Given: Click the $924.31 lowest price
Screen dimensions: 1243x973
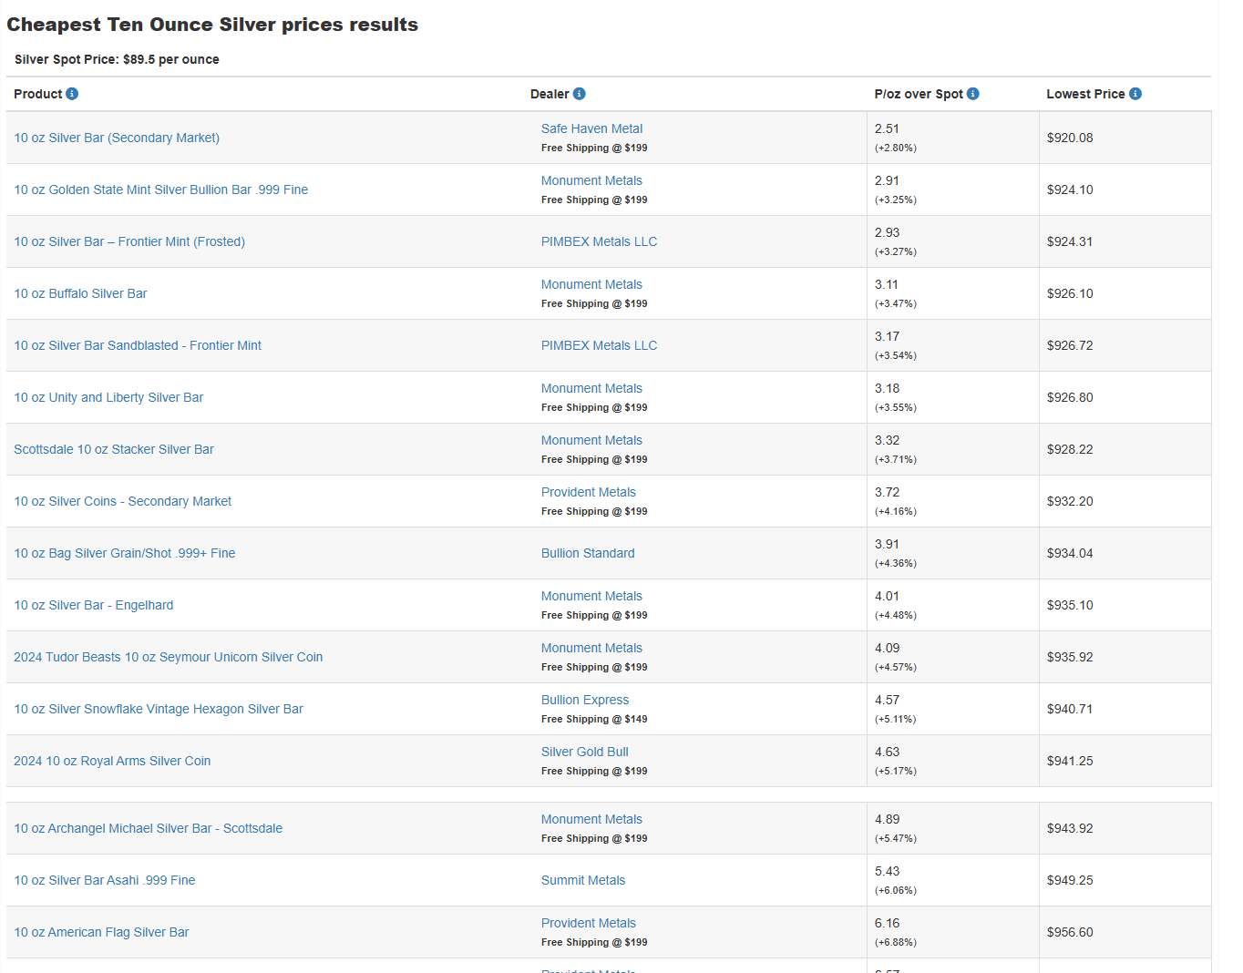Looking at the screenshot, I should pos(1070,241).
